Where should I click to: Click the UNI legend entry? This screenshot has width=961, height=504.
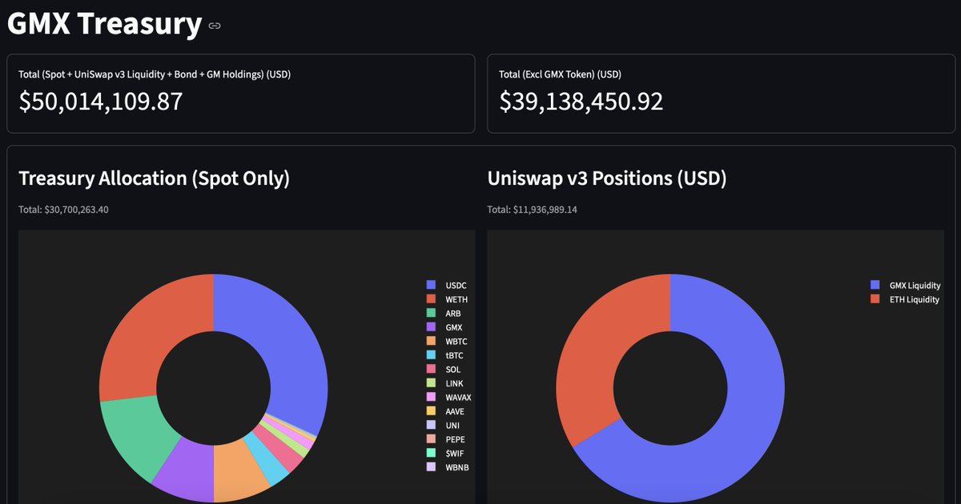pyautogui.click(x=444, y=426)
